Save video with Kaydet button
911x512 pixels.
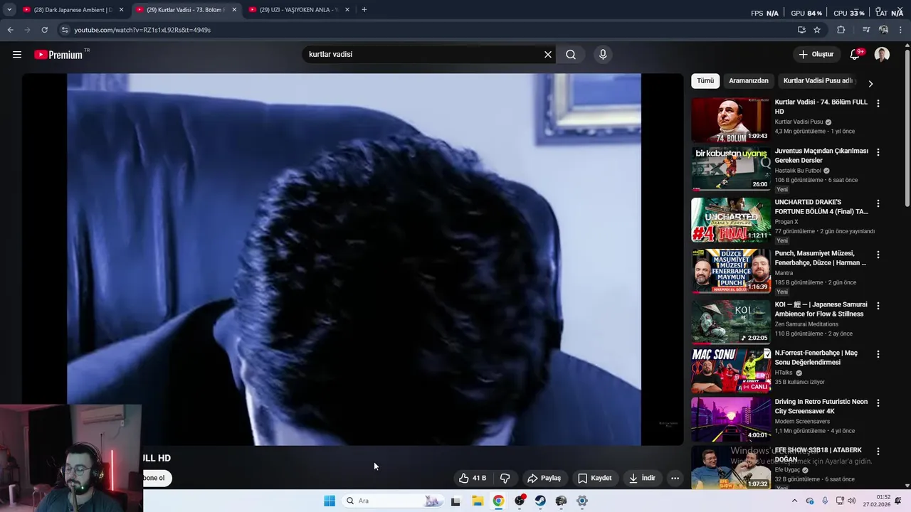pyautogui.click(x=594, y=478)
